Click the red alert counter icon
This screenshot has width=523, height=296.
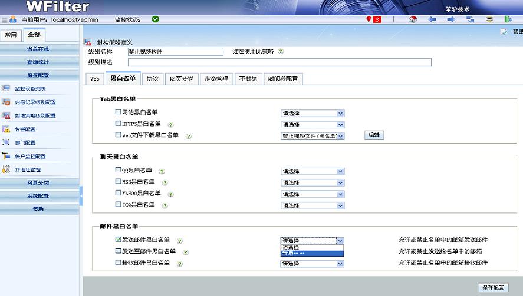coord(373,19)
